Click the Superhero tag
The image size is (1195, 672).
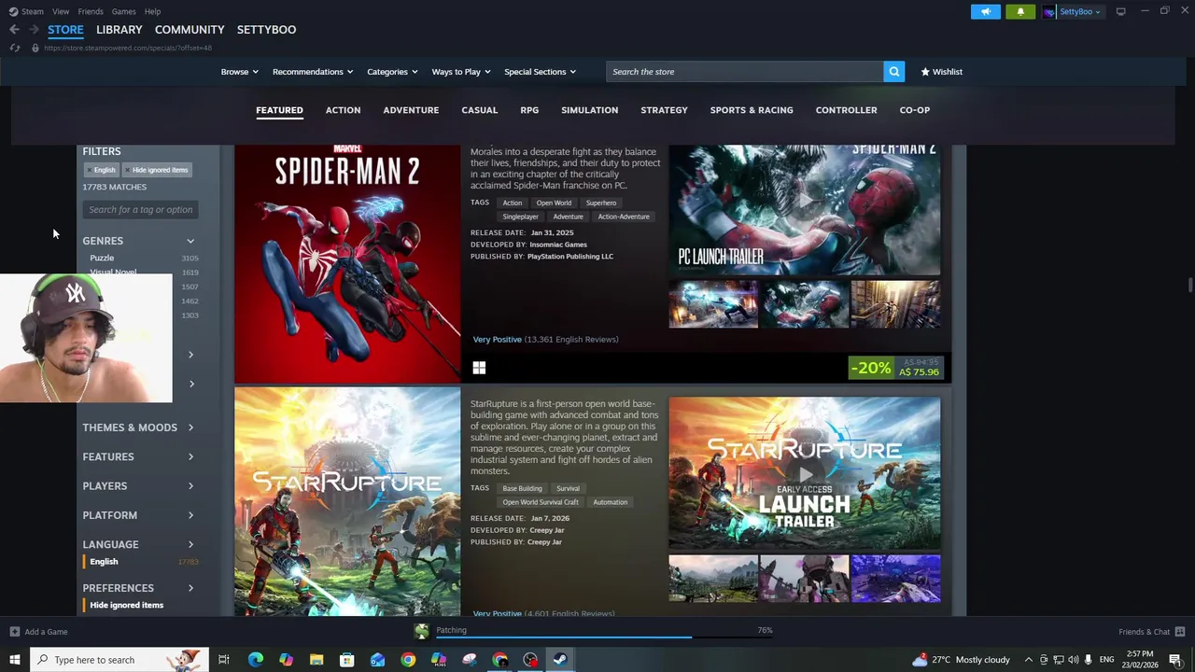click(601, 203)
